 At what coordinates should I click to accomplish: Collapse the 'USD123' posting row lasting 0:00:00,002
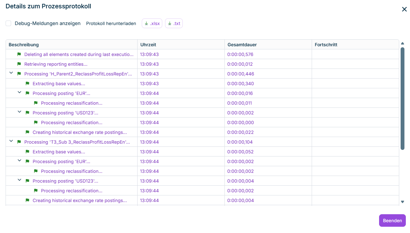click(19, 112)
